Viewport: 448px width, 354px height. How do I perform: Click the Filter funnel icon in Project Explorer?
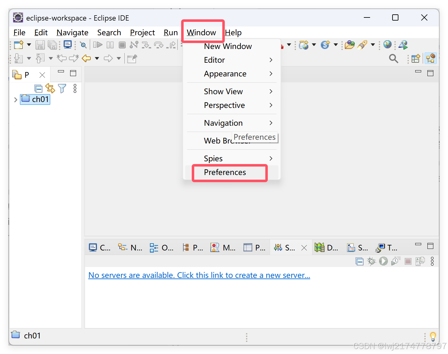click(x=62, y=89)
